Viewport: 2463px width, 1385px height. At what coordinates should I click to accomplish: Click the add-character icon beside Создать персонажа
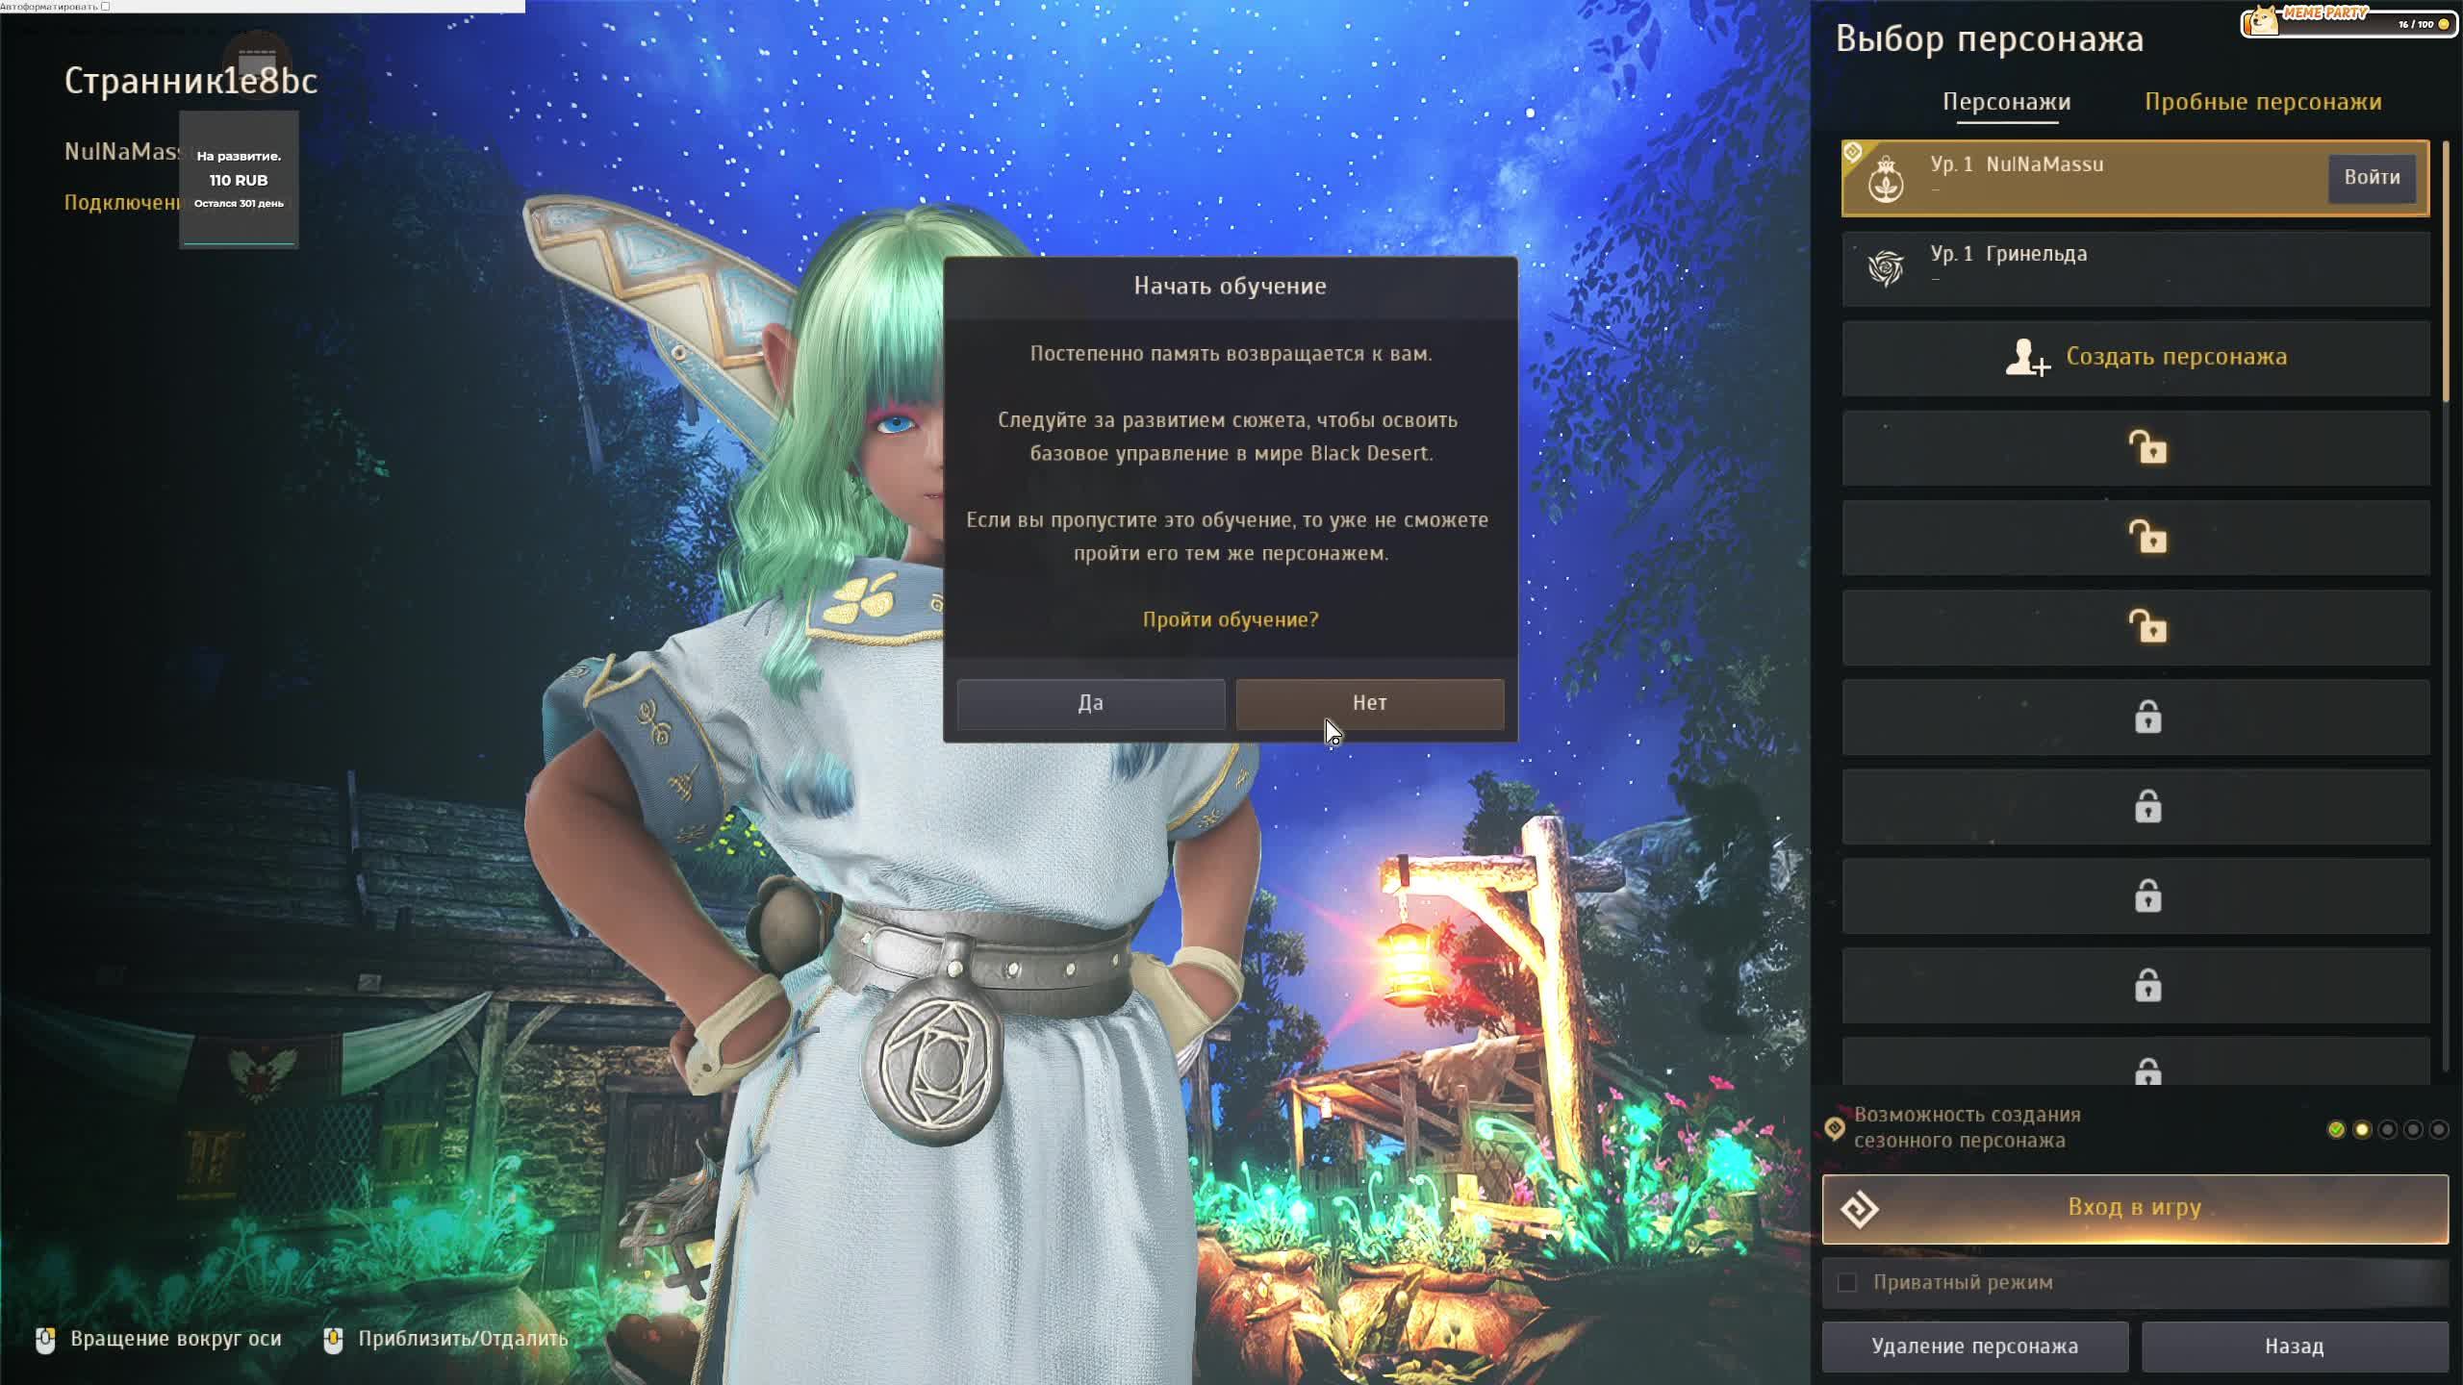[2027, 358]
